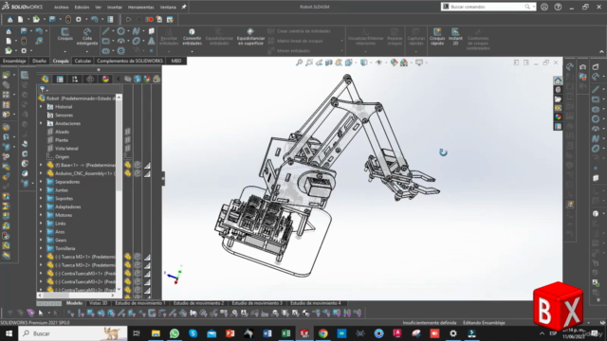Expand the Separadores folder
The width and height of the screenshot is (607, 341).
(x=41, y=182)
